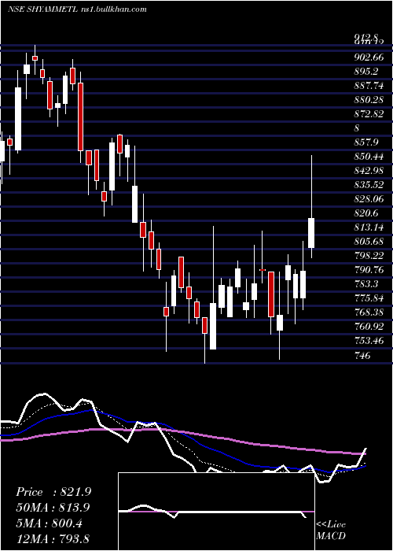
Task: Select the 760.92 price axis label
Action: point(368,327)
